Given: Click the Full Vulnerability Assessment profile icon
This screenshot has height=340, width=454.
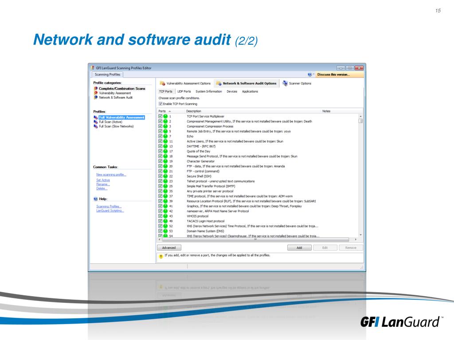Looking at the screenshot, I should coord(96,117).
